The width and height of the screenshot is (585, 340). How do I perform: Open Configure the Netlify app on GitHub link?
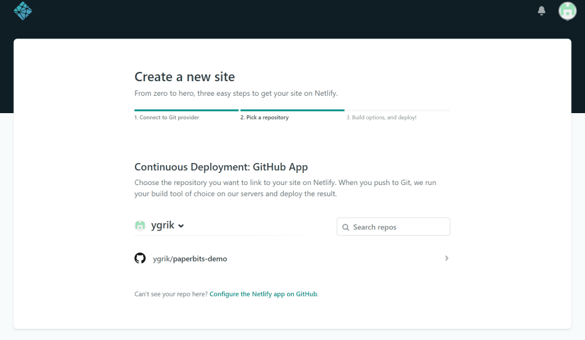tap(263, 294)
